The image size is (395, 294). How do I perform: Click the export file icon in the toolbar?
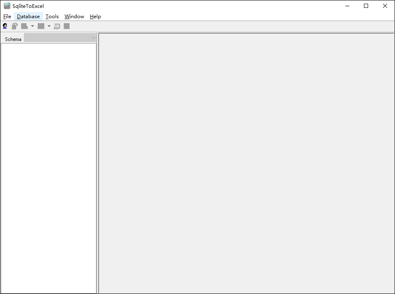tap(24, 26)
